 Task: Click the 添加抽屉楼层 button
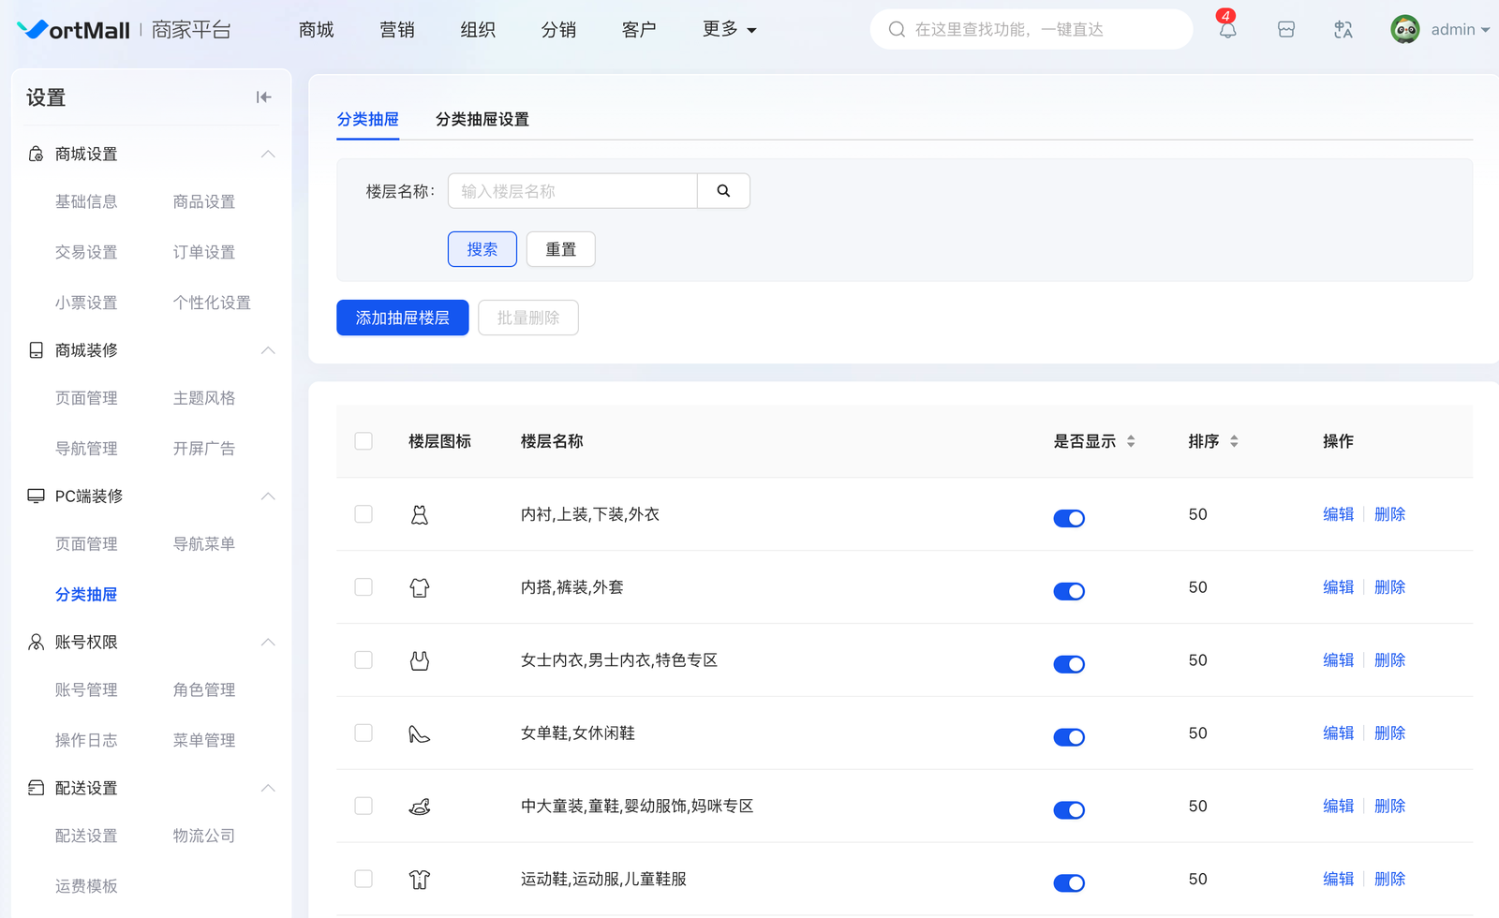tap(402, 318)
